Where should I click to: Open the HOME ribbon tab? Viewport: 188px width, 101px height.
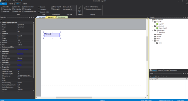pos(11,4)
